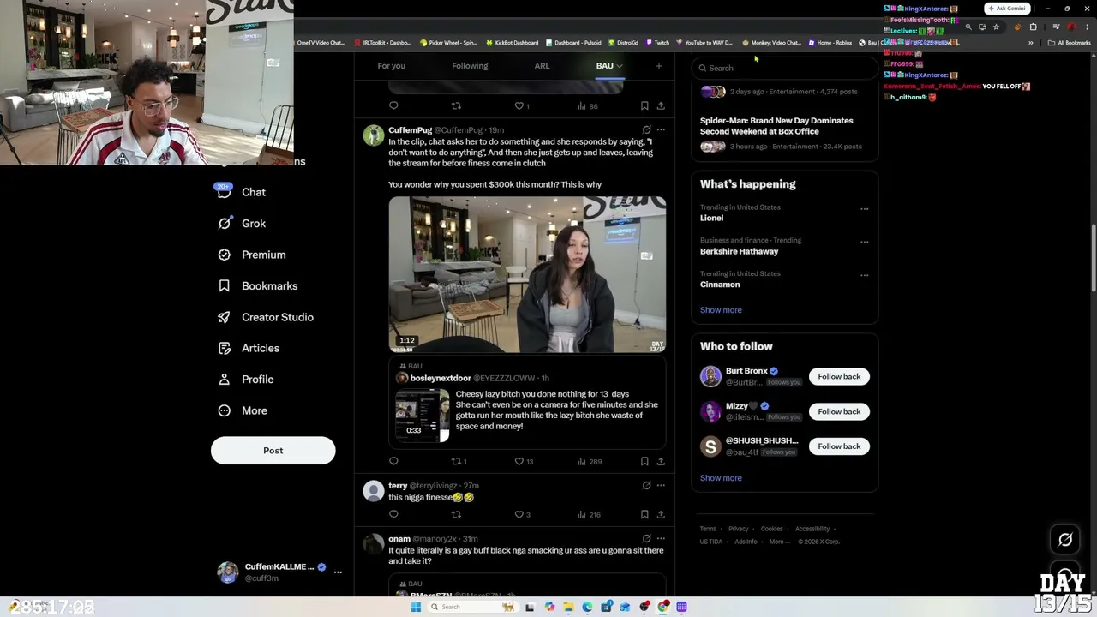The image size is (1097, 617).
Task: Follow Burt Bronx
Action: 839,376
